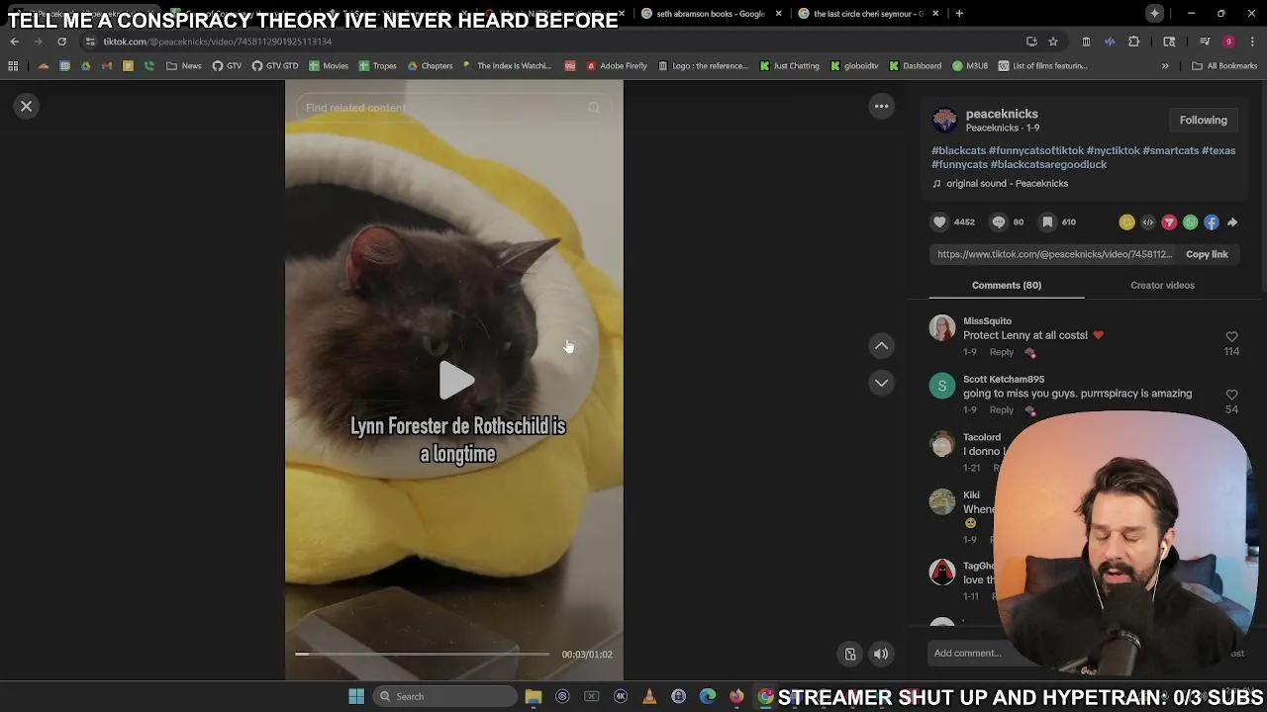Switch to the Creator videos tab
This screenshot has width=1267, height=712.
1162,285
